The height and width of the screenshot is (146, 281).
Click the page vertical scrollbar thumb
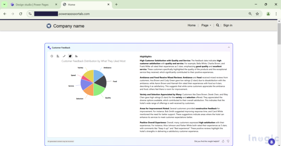click(x=279, y=34)
